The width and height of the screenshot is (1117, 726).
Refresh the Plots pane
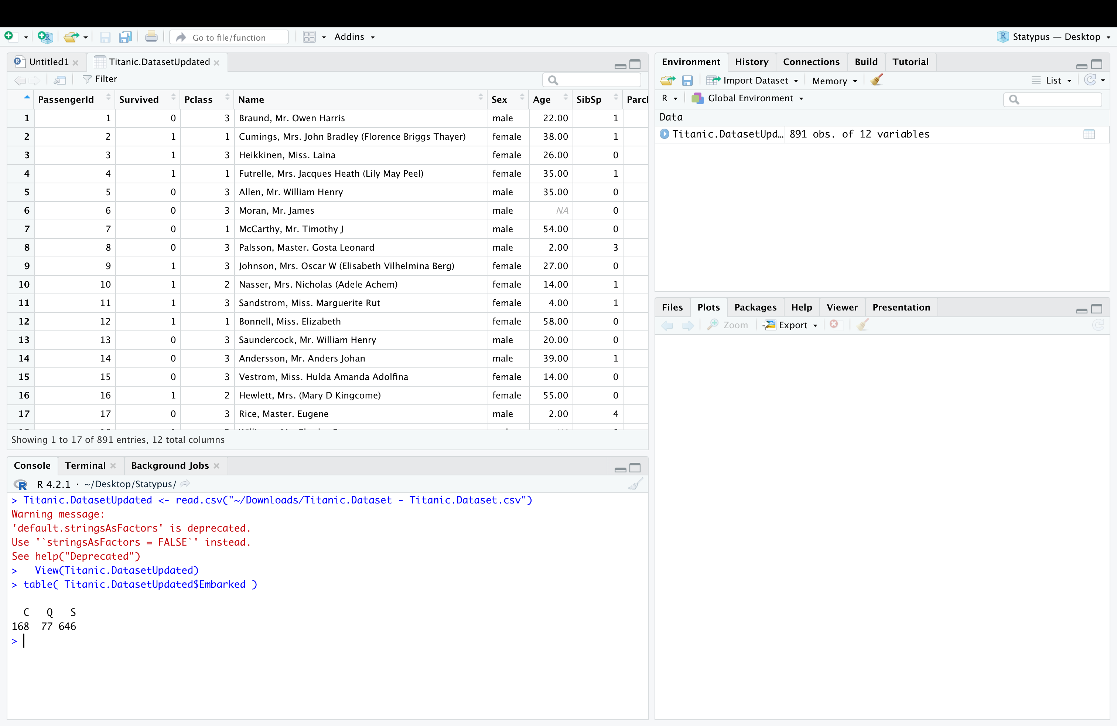1098,325
